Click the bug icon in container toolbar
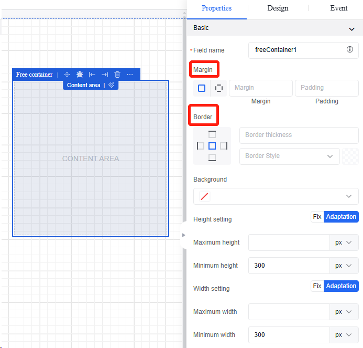 [80, 75]
